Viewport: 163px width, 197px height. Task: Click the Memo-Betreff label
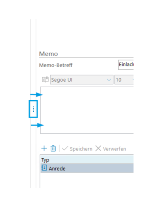(56, 65)
